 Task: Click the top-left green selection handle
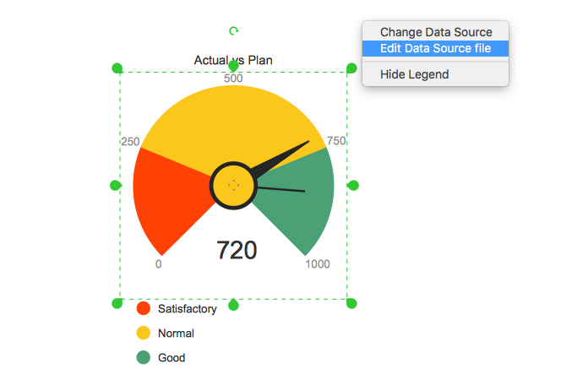tap(117, 68)
